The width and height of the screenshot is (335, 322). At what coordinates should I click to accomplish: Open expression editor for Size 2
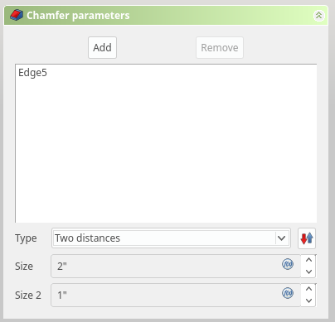pos(288,293)
